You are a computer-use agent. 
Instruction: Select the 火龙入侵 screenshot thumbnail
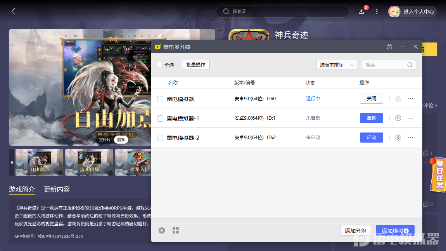[x=133, y=162]
